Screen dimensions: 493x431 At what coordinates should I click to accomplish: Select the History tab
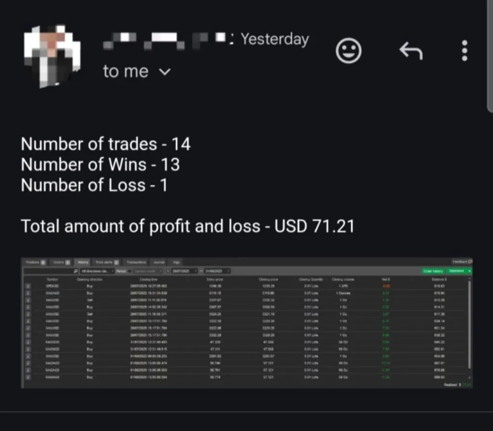[83, 262]
